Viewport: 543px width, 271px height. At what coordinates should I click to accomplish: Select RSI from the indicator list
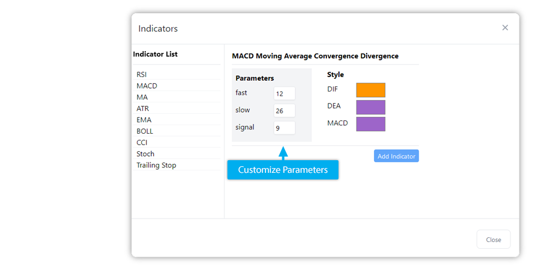[x=142, y=75]
